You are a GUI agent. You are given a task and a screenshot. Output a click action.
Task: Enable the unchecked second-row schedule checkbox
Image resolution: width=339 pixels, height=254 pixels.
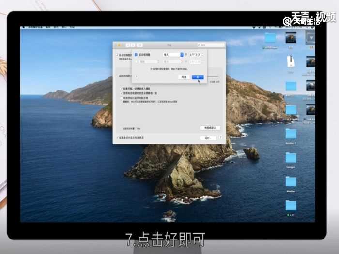click(136, 62)
